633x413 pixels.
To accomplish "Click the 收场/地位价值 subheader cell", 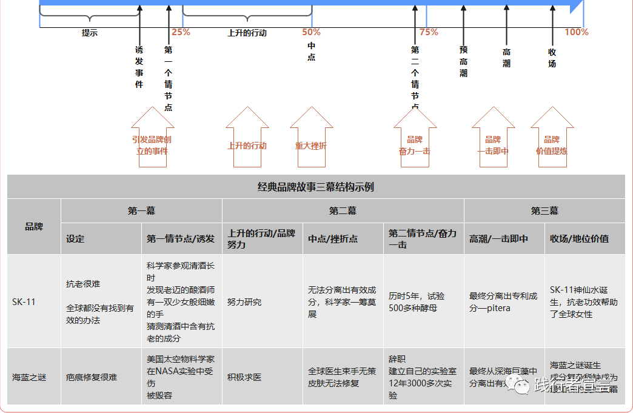I will [584, 238].
